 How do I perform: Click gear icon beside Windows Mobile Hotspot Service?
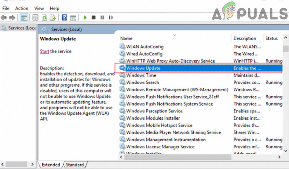(122, 125)
